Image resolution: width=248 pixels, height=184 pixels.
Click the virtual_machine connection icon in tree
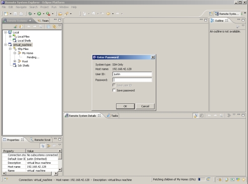10,45
